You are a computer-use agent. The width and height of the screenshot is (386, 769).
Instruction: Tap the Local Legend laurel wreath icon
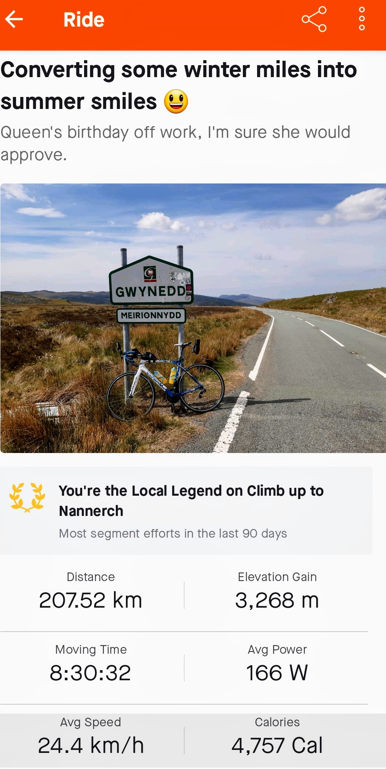coord(27,498)
